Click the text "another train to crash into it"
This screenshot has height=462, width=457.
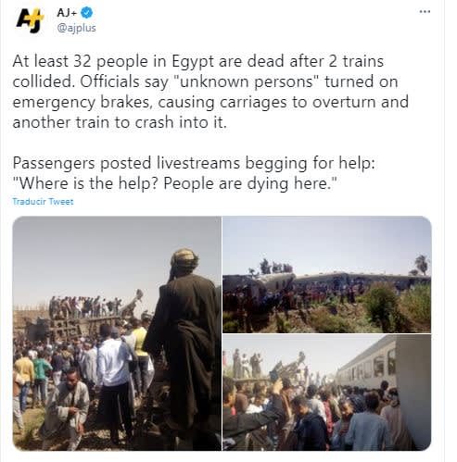click(120, 122)
